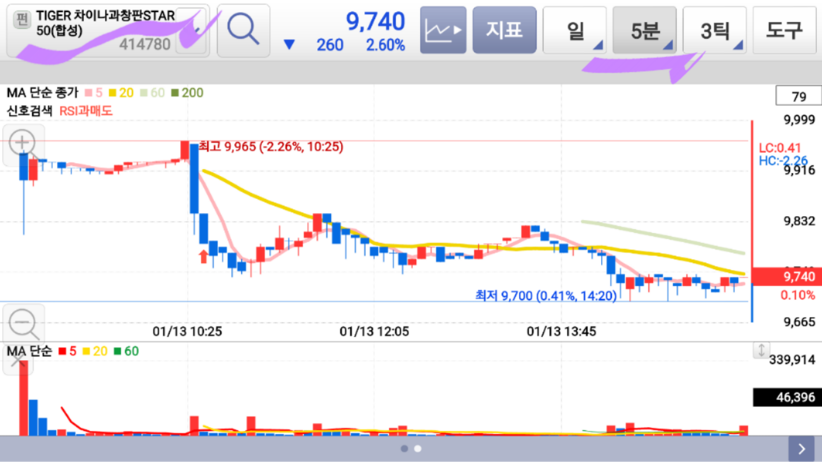822x462 pixels.
Task: Edit the candle count field showing 79
Action: (798, 96)
